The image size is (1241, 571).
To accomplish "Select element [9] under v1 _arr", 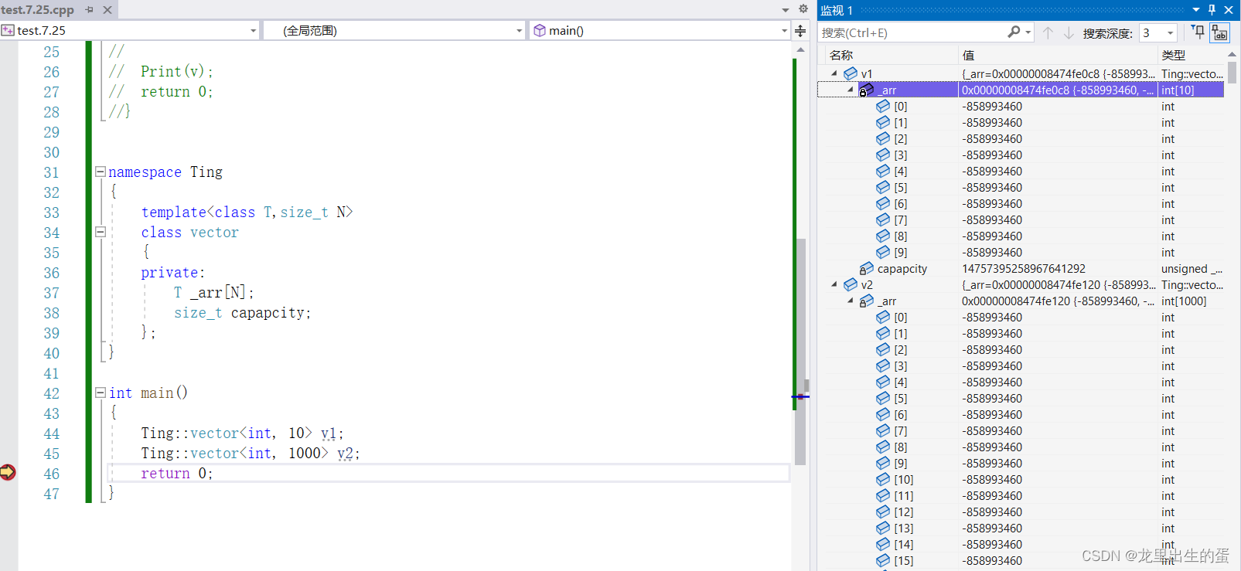I will pyautogui.click(x=1021, y=253).
